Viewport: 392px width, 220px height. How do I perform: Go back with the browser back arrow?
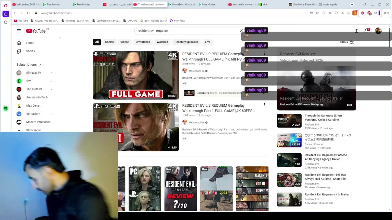[15, 13]
